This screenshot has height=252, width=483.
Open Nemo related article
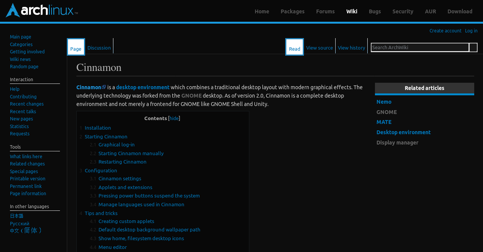click(x=384, y=102)
